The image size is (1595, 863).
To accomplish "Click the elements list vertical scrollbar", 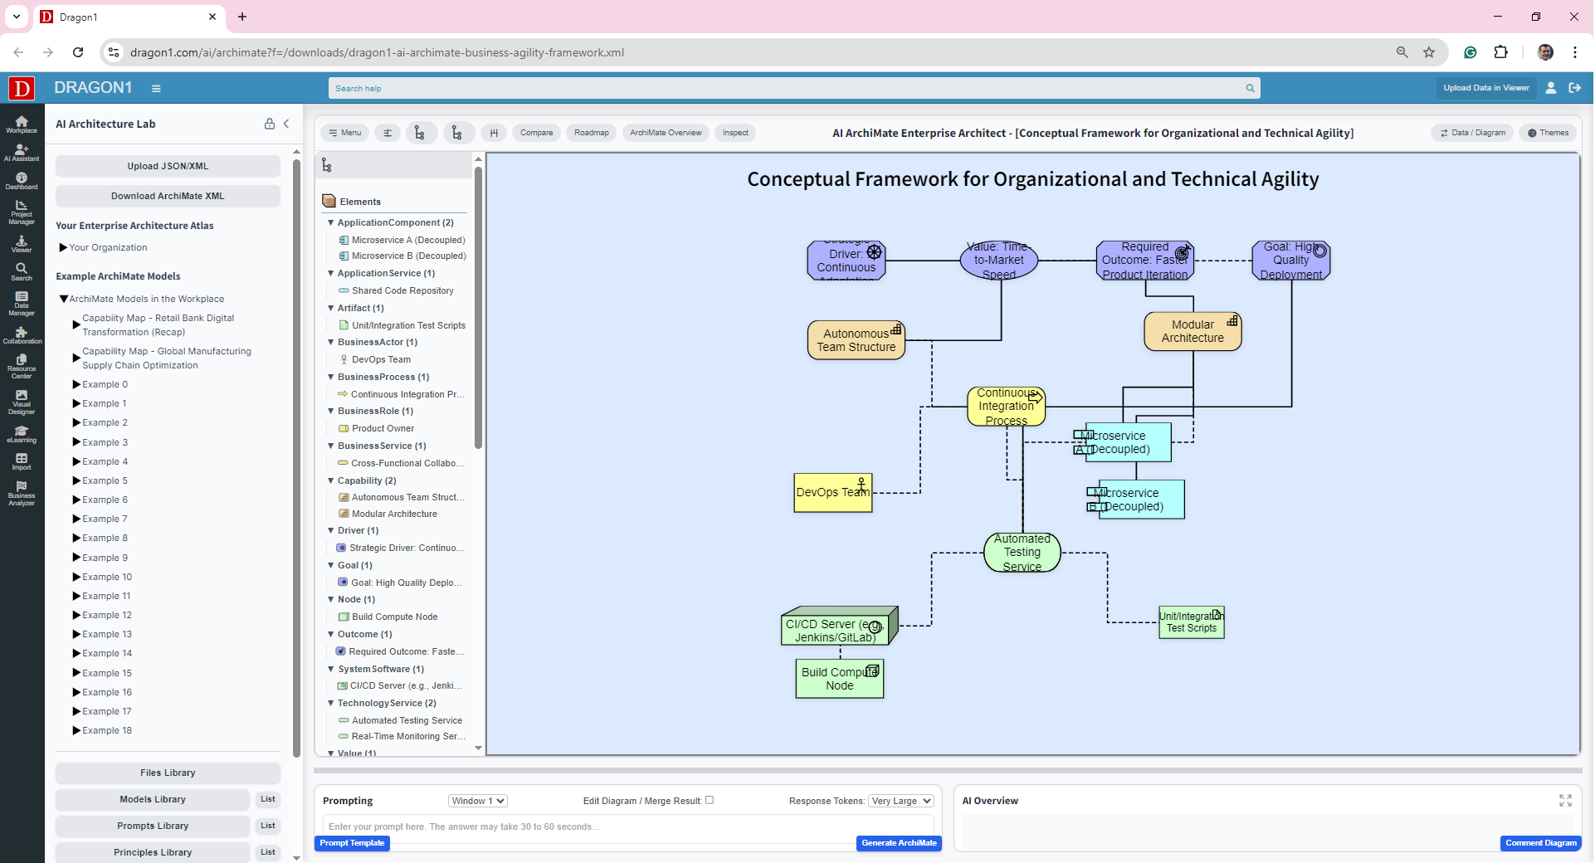I will (478, 307).
